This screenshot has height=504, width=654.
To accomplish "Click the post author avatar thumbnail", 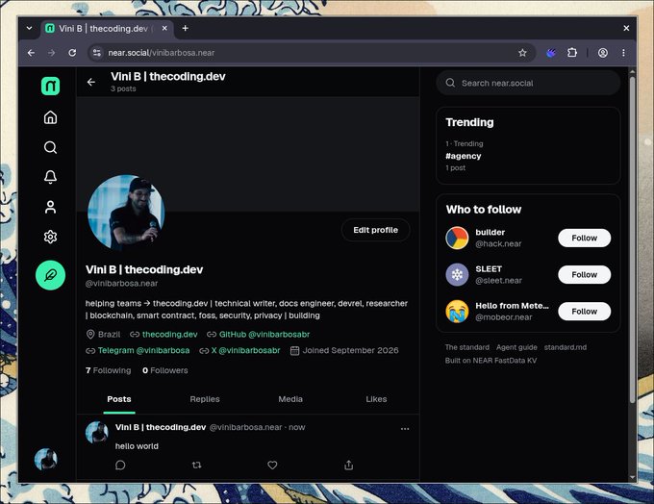I will (x=97, y=432).
